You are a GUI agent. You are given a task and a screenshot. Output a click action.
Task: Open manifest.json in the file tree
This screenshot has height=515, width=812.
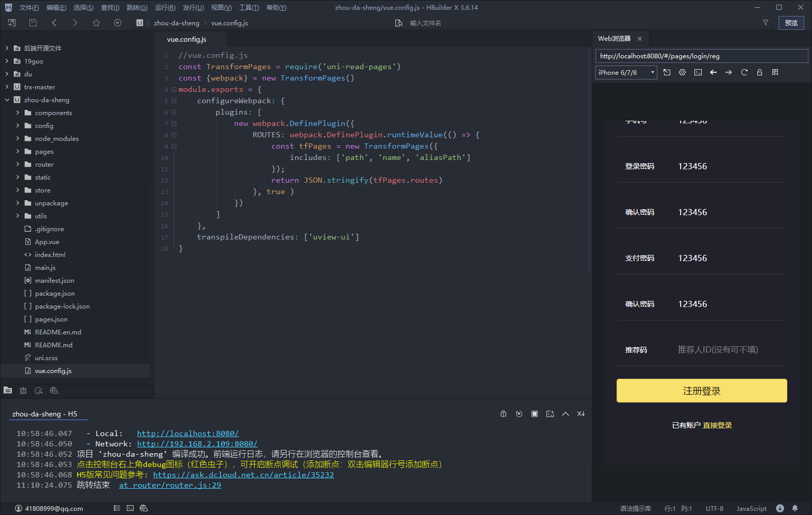tap(55, 280)
